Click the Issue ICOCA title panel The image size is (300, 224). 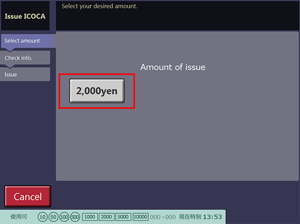click(25, 16)
